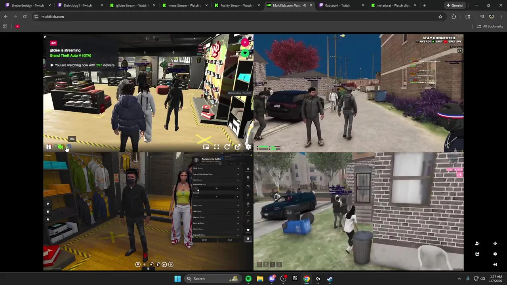Click the green heart follow icon
This screenshot has height=285, width=507.
(245, 53)
